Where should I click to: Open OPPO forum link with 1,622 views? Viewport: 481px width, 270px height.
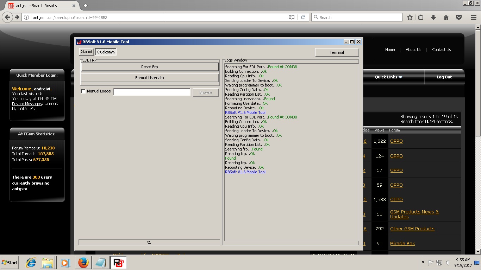point(396,141)
